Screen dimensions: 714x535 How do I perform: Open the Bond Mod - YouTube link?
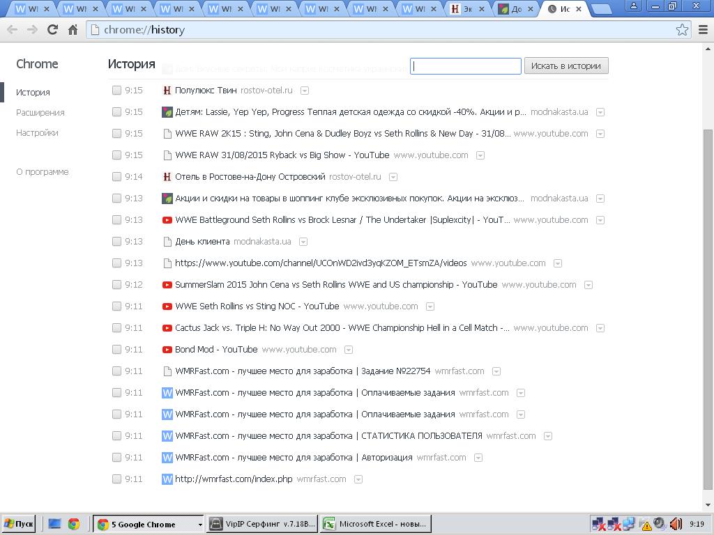[216, 350]
